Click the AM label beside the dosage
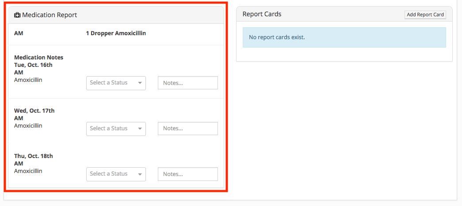462x206 pixels. pyautogui.click(x=19, y=33)
